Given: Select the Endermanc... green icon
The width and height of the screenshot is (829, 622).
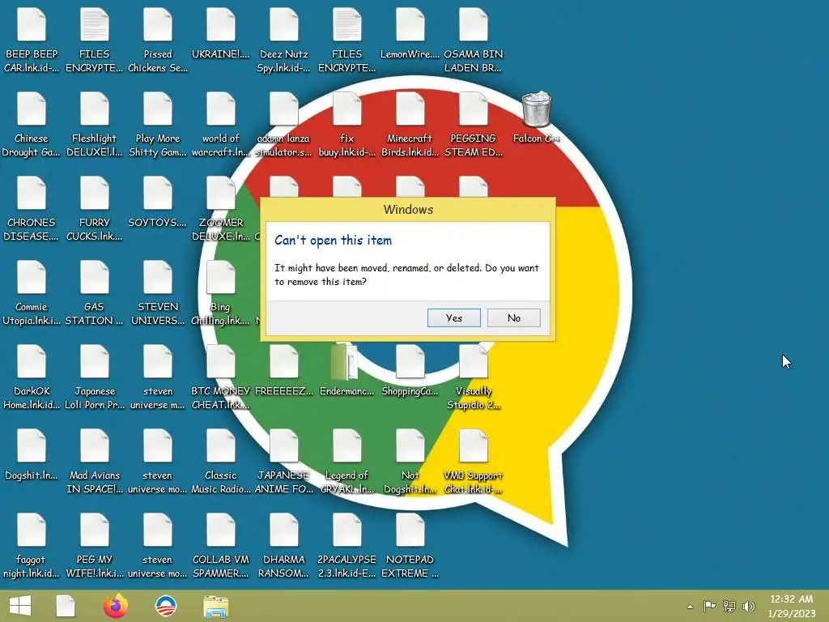Looking at the screenshot, I should [x=346, y=370].
